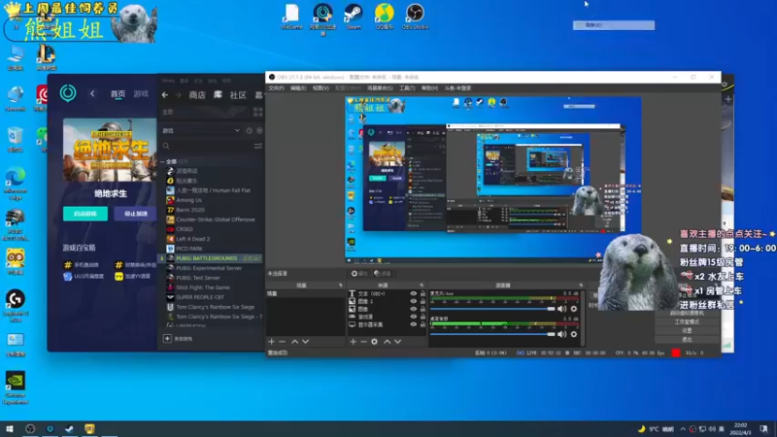Screen dimensions: 777x437
Task: Click Studio Mode (工作室模式) button
Action: (x=687, y=322)
